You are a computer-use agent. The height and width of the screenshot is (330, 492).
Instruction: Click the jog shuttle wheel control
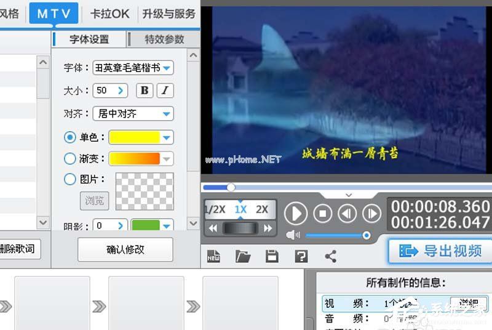[x=240, y=228]
